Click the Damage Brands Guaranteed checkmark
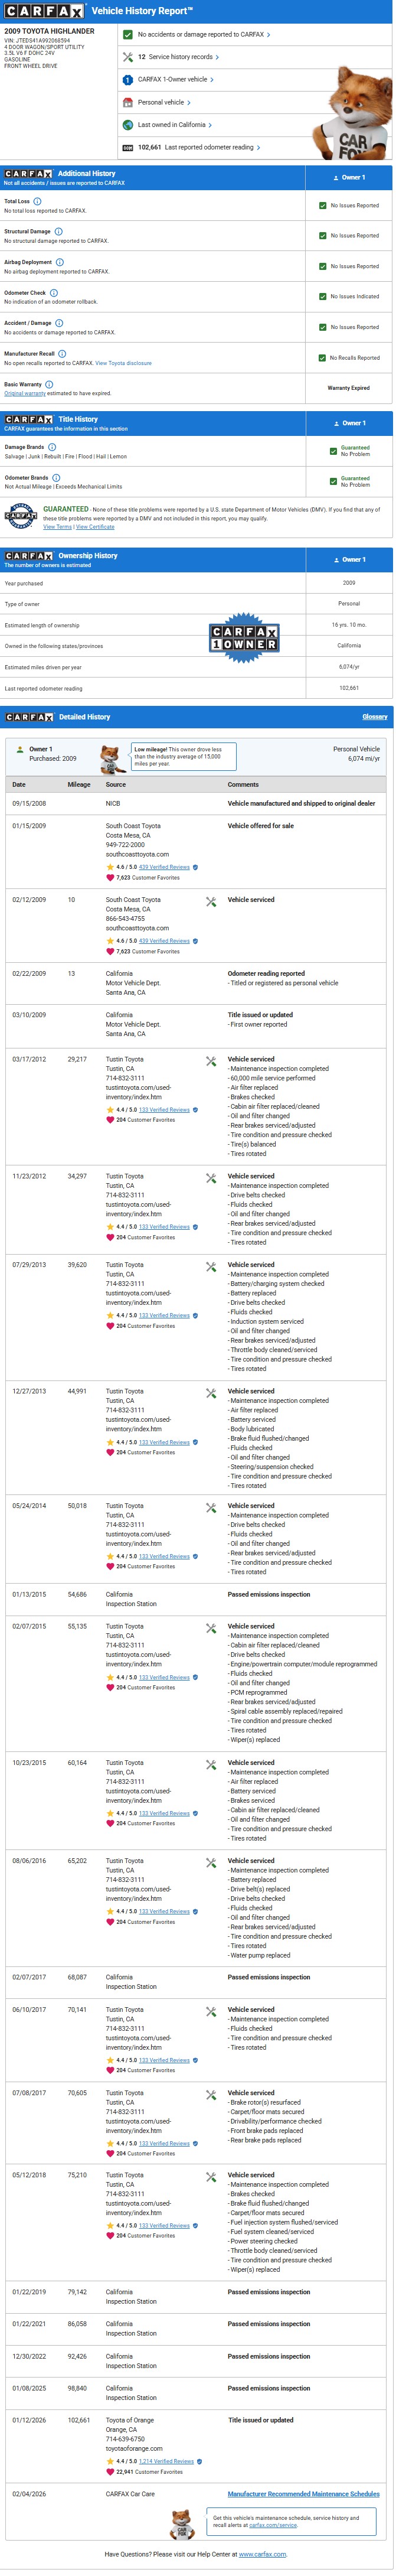This screenshot has height=2576, width=396. coord(333,451)
